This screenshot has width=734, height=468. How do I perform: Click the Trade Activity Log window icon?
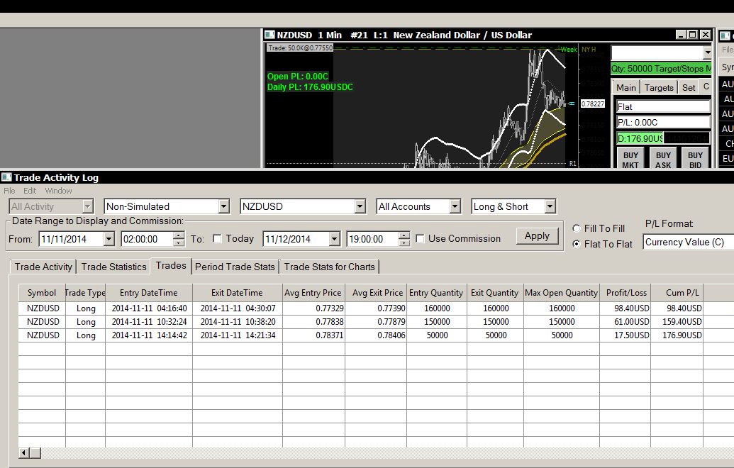[6, 177]
